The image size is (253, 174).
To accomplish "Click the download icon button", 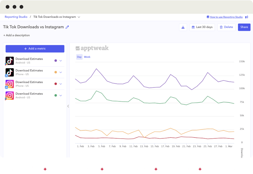I will click(183, 27).
